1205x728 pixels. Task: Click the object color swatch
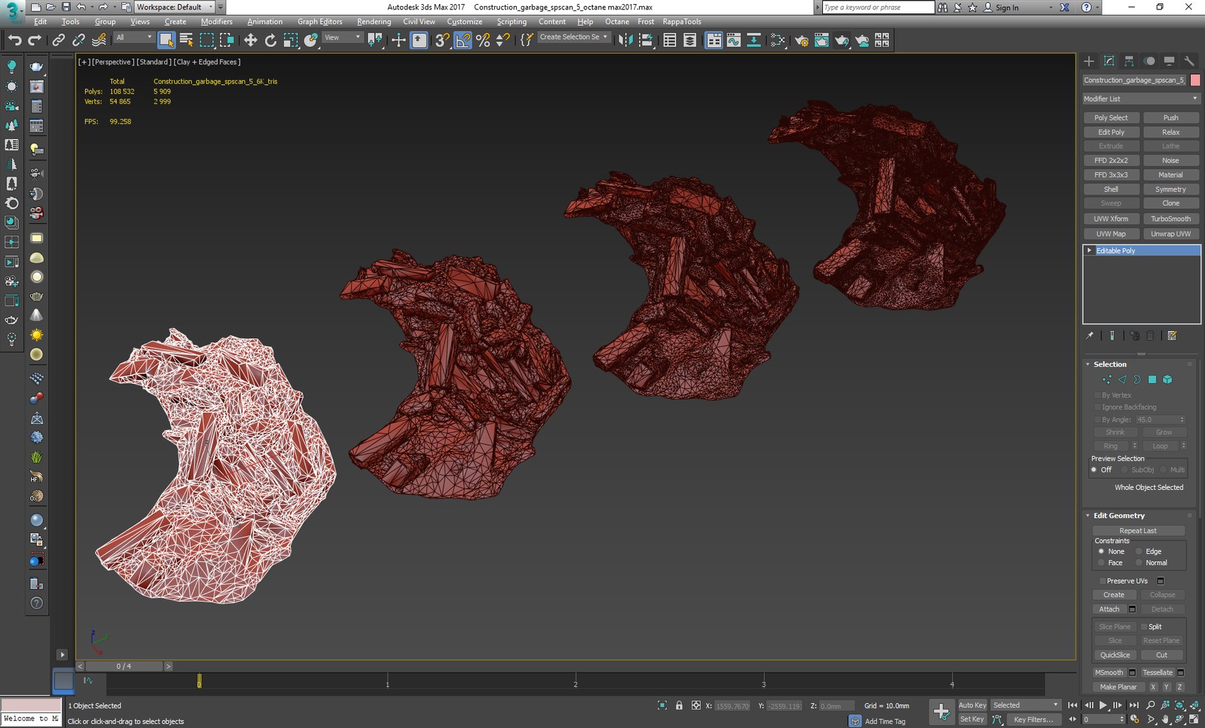click(x=1195, y=80)
